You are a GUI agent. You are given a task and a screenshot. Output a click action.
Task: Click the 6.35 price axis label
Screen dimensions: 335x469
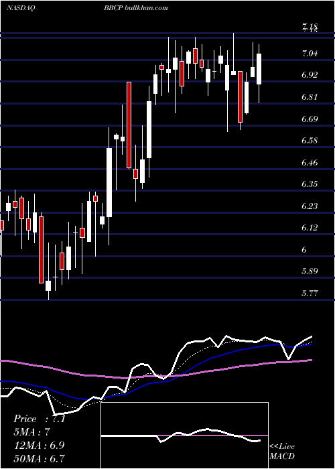310,184
